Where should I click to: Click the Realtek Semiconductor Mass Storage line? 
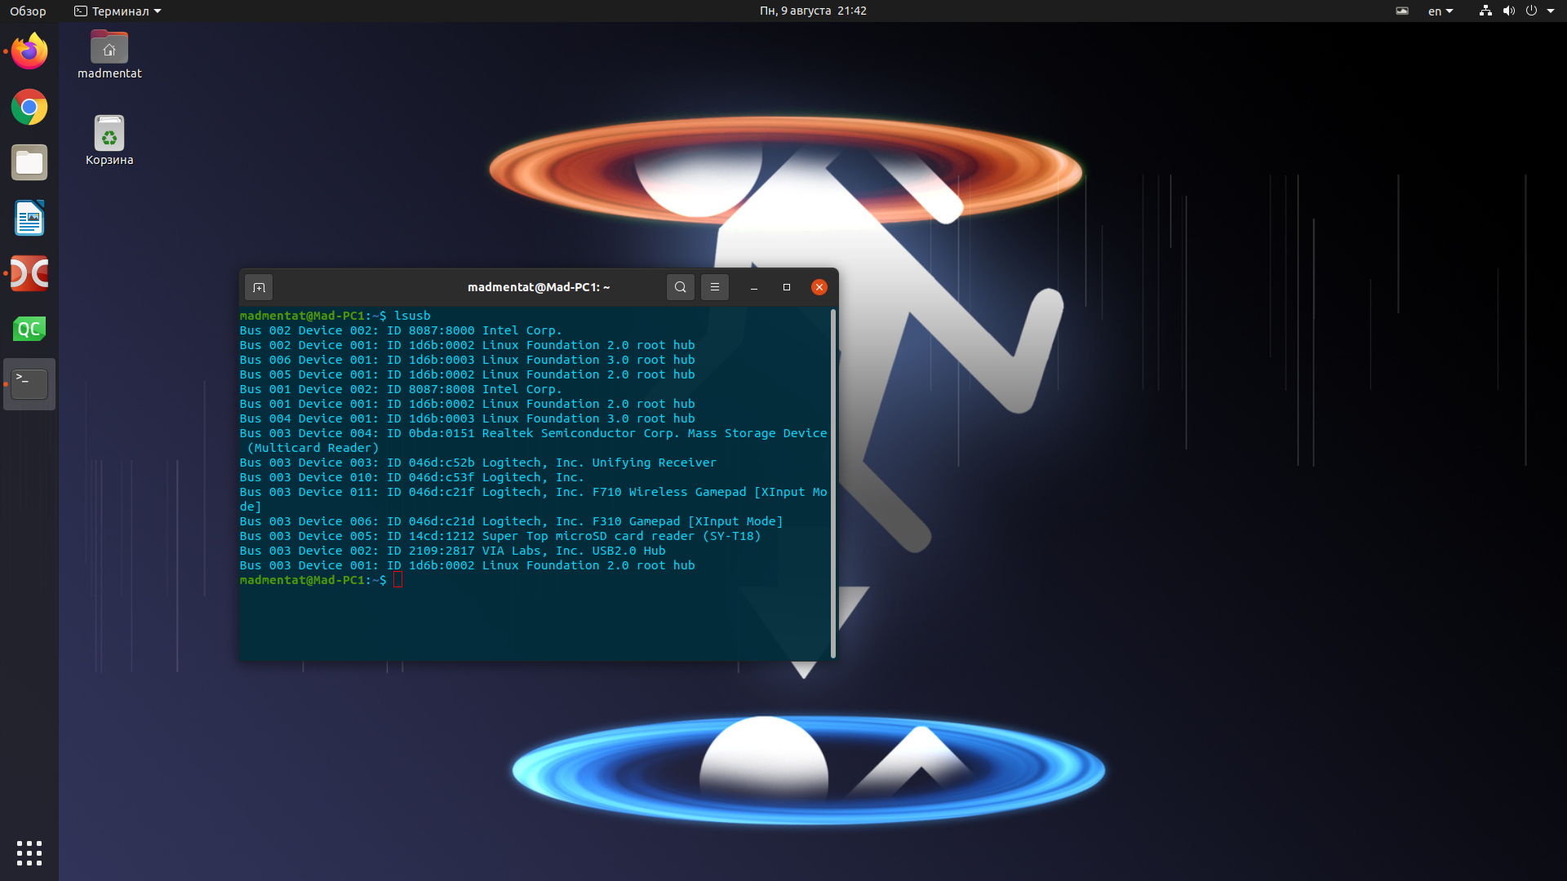[x=534, y=440]
